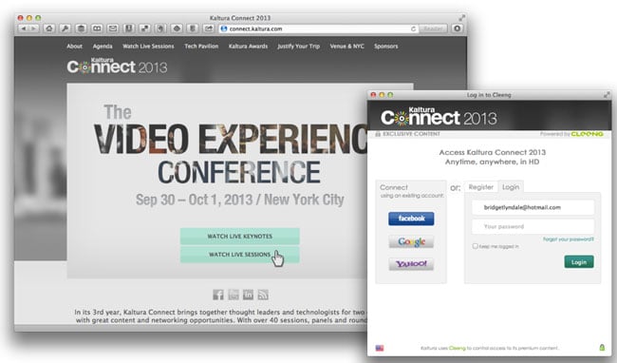Screen dimensions: 617x363
Task: Connect using the facebook button
Action: click(x=411, y=219)
